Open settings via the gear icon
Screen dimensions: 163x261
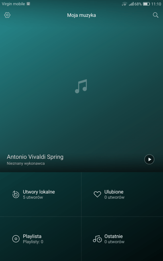pyautogui.click(x=7, y=15)
